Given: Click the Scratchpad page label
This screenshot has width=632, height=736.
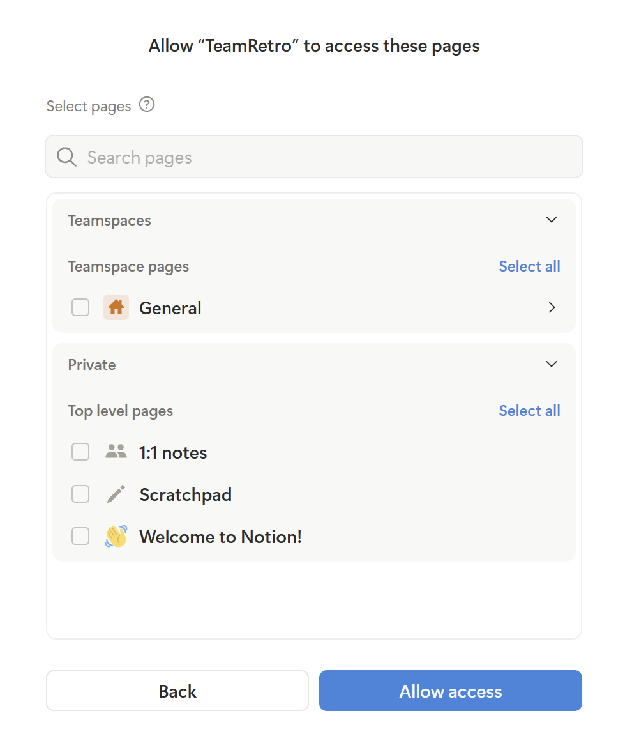Looking at the screenshot, I should coord(185,494).
